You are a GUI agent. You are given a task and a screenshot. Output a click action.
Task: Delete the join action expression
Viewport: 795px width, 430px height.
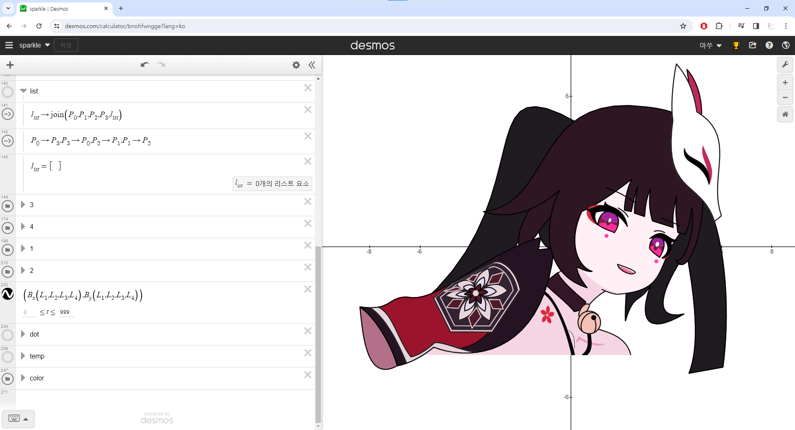point(308,110)
